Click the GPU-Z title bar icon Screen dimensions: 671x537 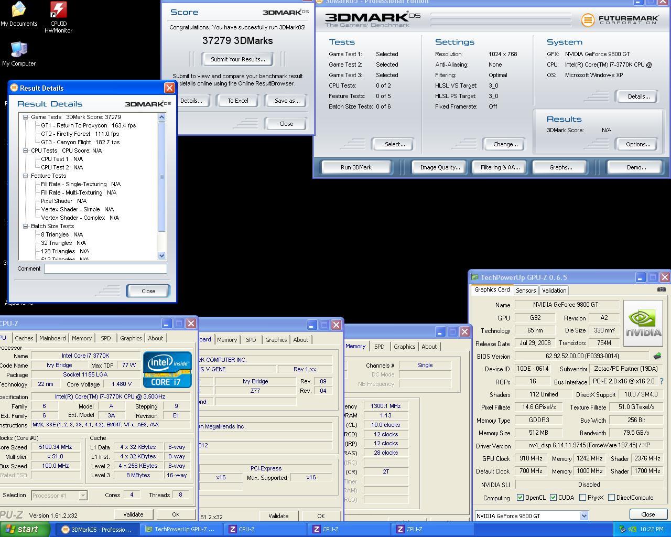tap(474, 277)
